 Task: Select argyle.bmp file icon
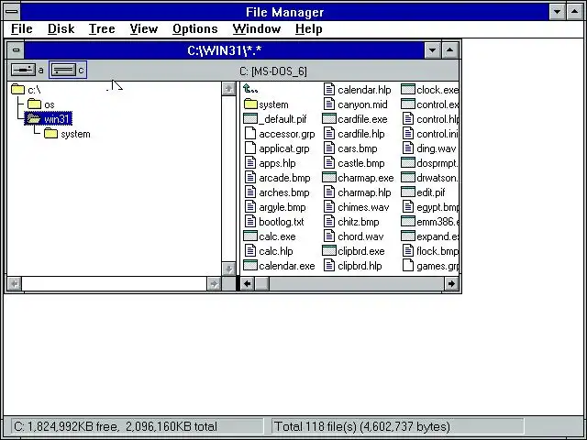pyautogui.click(x=250, y=207)
